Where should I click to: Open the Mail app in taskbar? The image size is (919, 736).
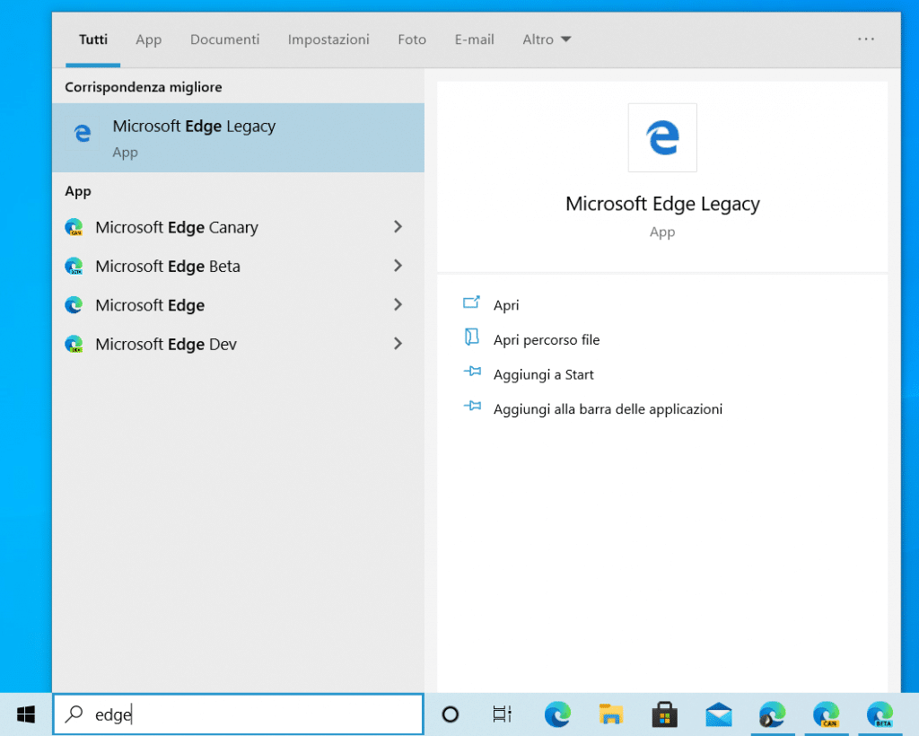point(719,714)
